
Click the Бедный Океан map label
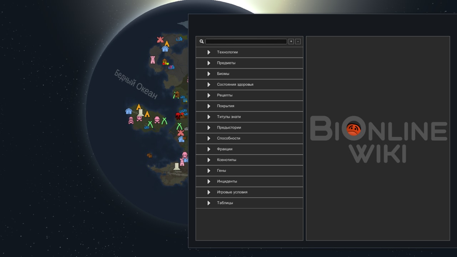click(x=136, y=84)
